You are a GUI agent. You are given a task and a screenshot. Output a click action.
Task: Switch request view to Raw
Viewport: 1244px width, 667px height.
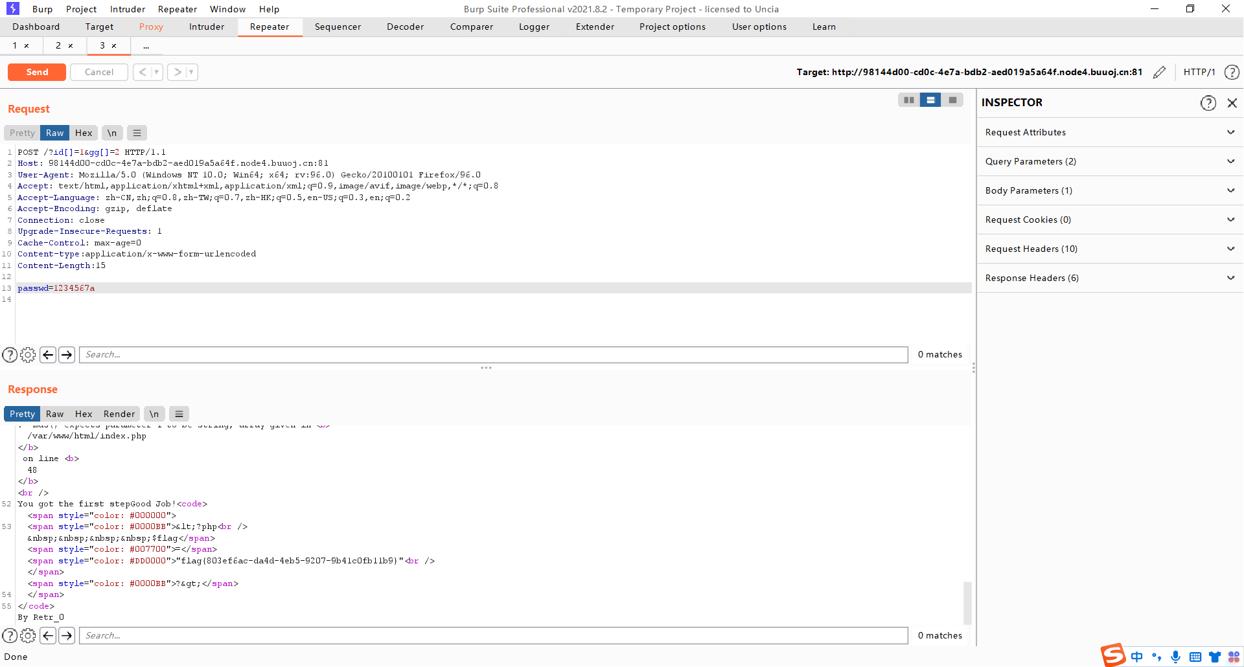pos(54,133)
